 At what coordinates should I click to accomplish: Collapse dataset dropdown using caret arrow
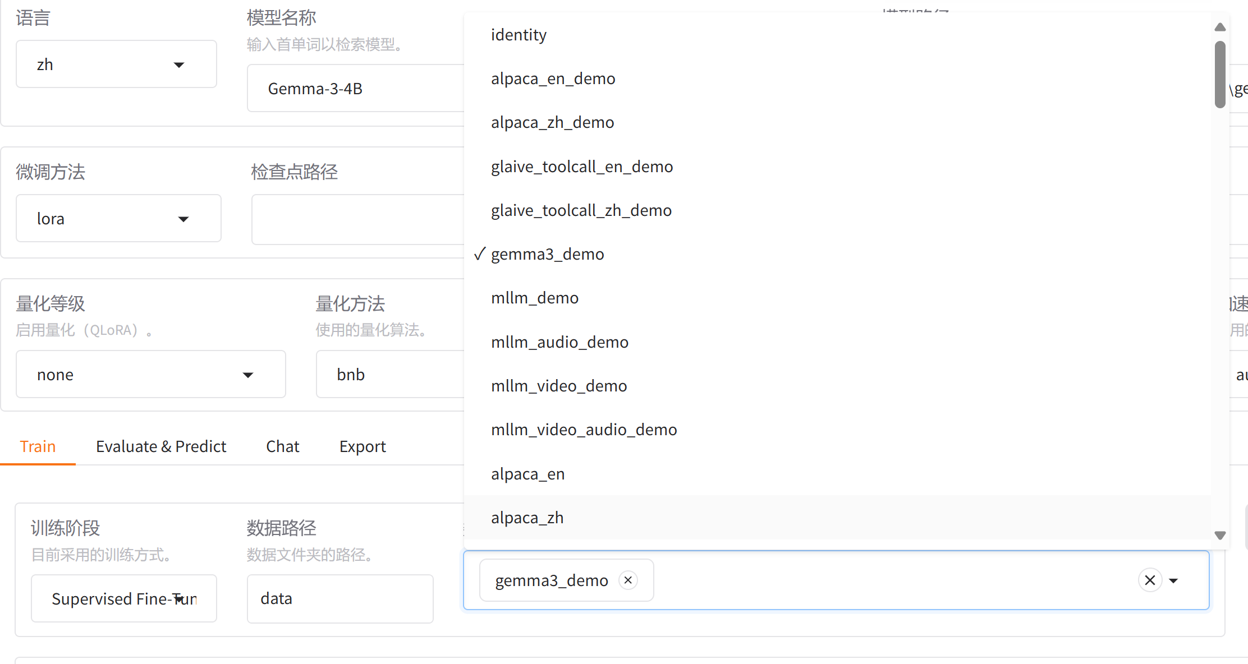[1173, 580]
